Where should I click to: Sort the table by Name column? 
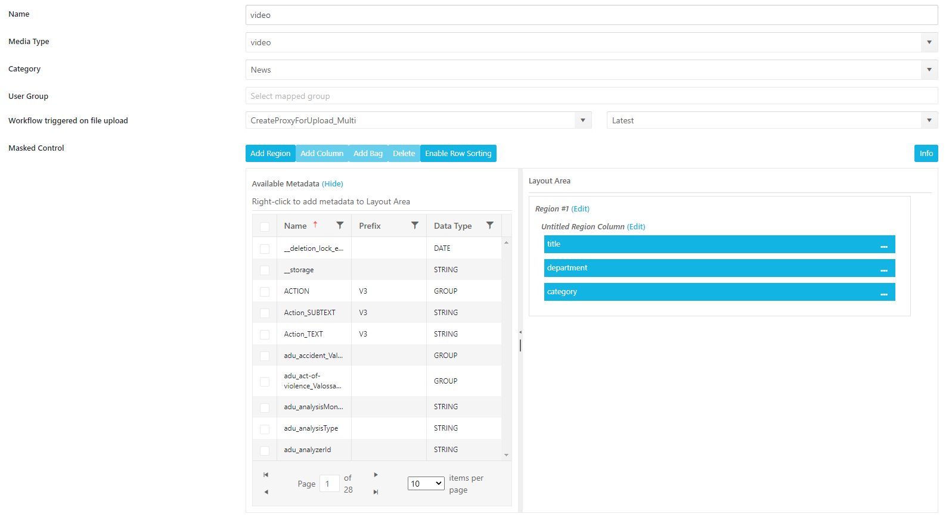pos(296,226)
